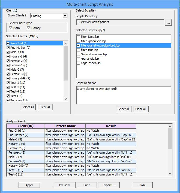180x193 pixels.
Task: Click the Result column header
Action: (x=111, y=126)
